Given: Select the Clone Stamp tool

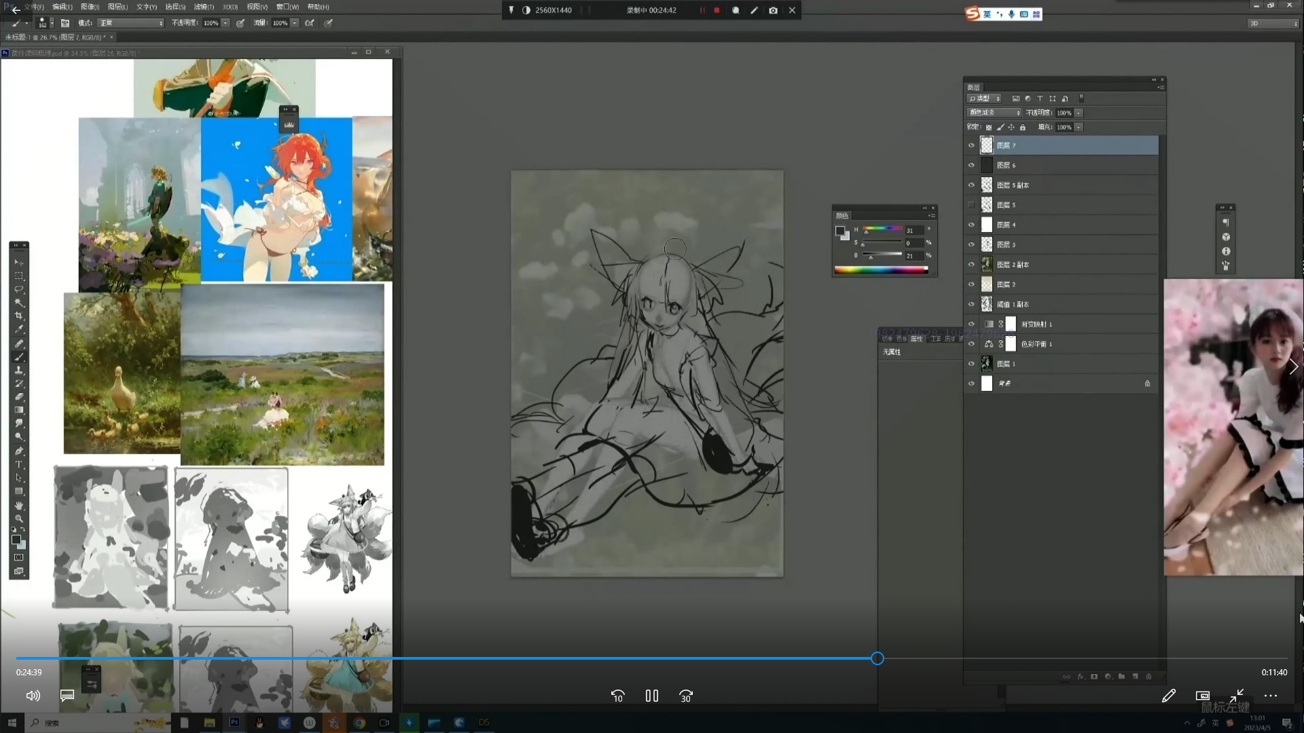Looking at the screenshot, I should 19,371.
